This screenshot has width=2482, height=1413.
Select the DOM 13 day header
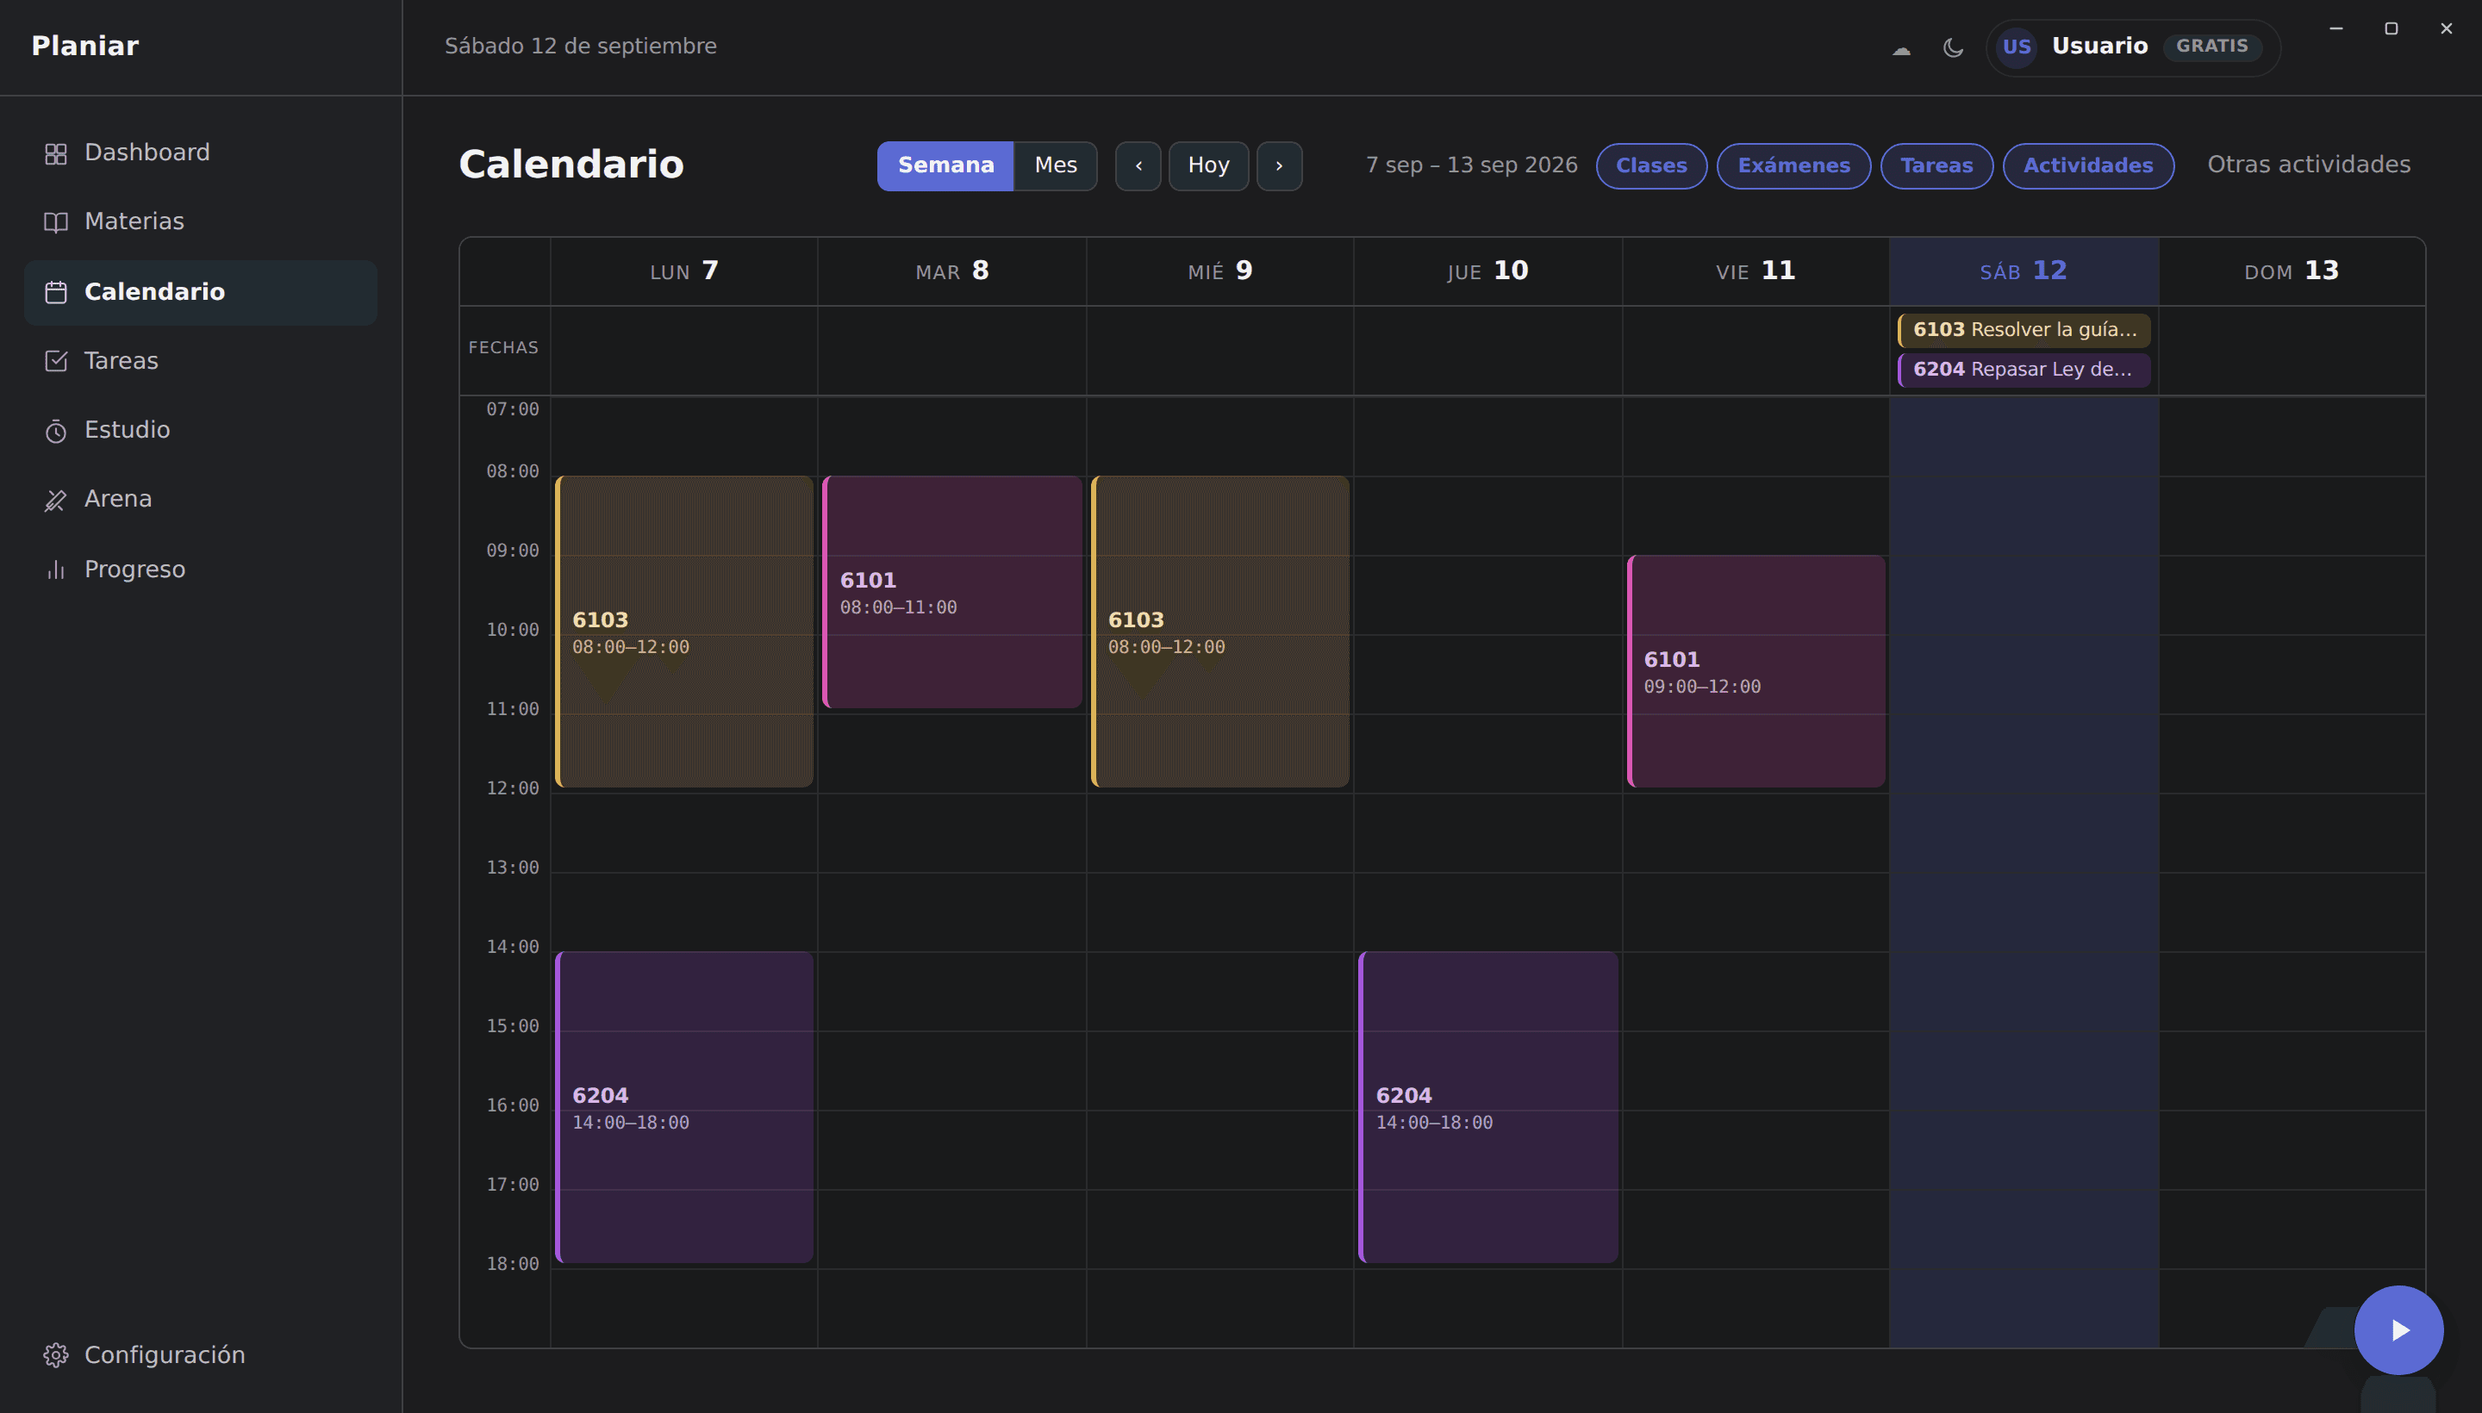2292,271
